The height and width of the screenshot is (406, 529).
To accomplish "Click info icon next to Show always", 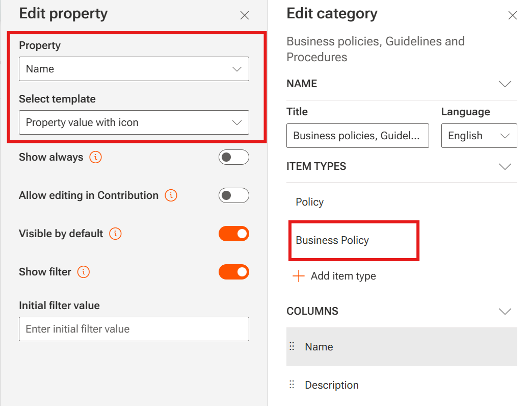I will 95,157.
